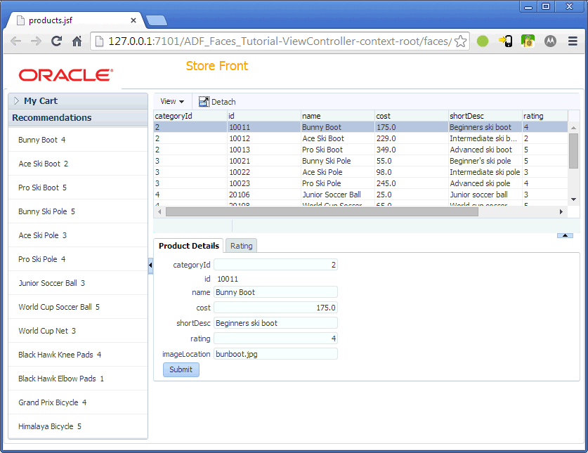588x453 pixels.
Task: Click the Detach table icon
Action: coord(204,102)
